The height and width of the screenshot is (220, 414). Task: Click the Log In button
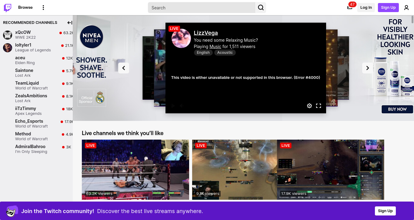coord(366,8)
